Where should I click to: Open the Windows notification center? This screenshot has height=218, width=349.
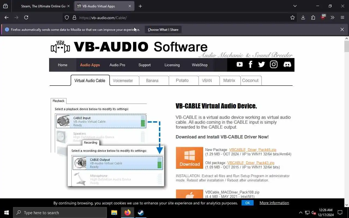tap(340, 213)
